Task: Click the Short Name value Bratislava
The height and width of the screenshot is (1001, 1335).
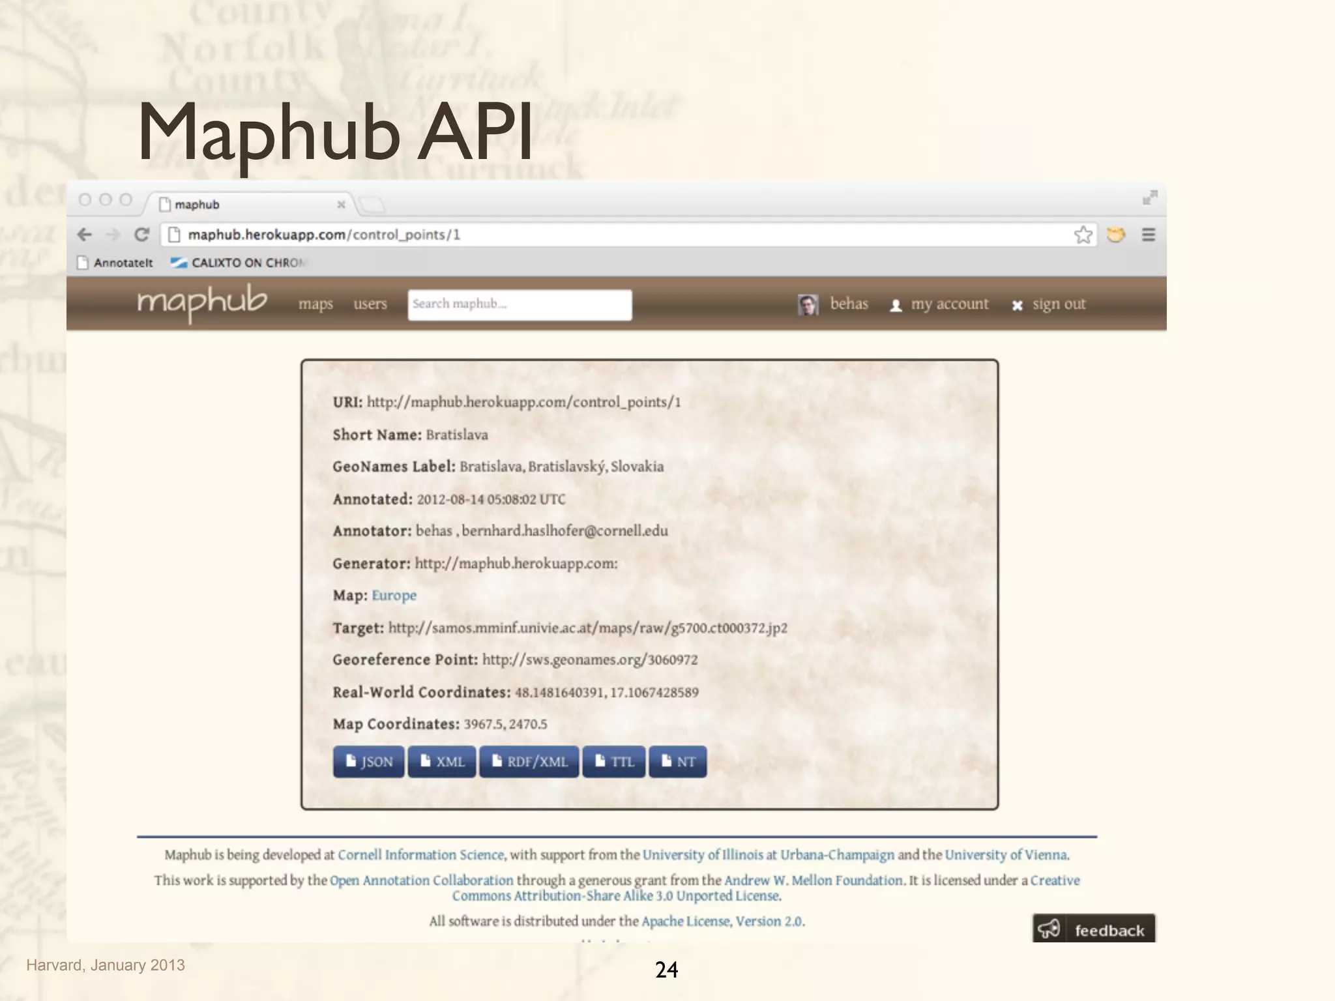Action: 457,435
